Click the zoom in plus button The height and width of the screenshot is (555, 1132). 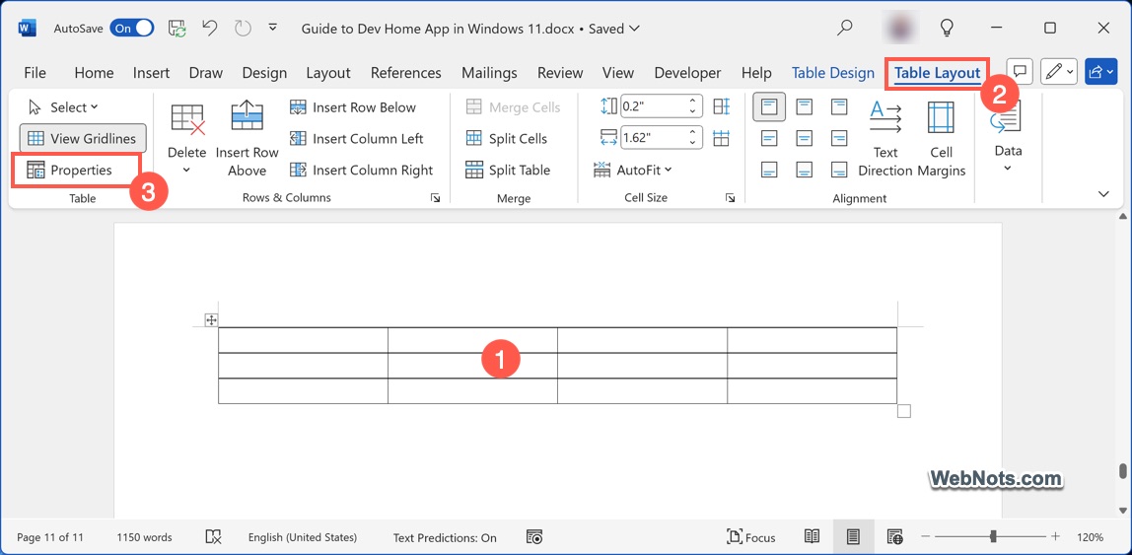(1055, 536)
